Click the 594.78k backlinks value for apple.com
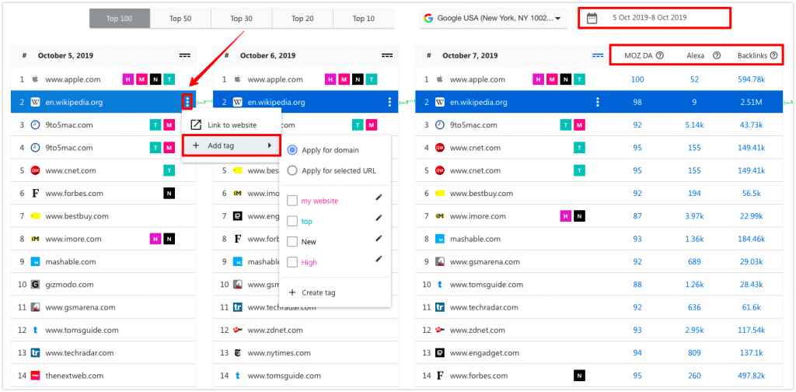 [x=752, y=79]
